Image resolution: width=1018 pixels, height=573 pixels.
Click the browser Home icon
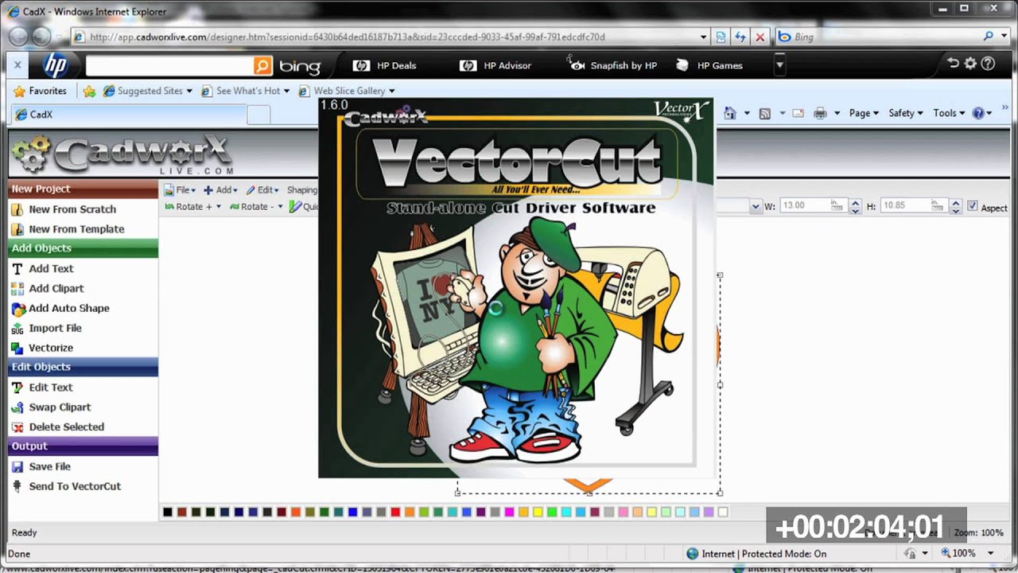click(x=730, y=114)
